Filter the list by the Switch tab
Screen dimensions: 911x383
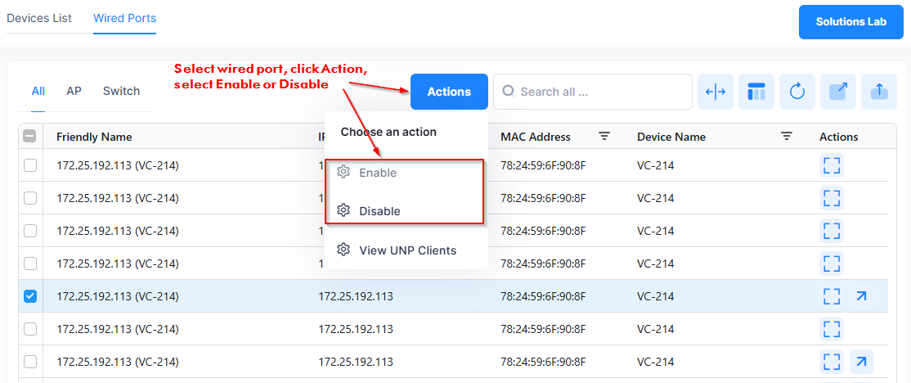coord(121,91)
